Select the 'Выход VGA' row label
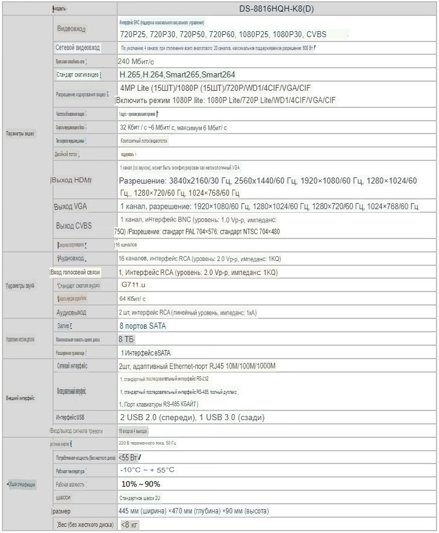This screenshot has height=533, width=439. pos(70,206)
